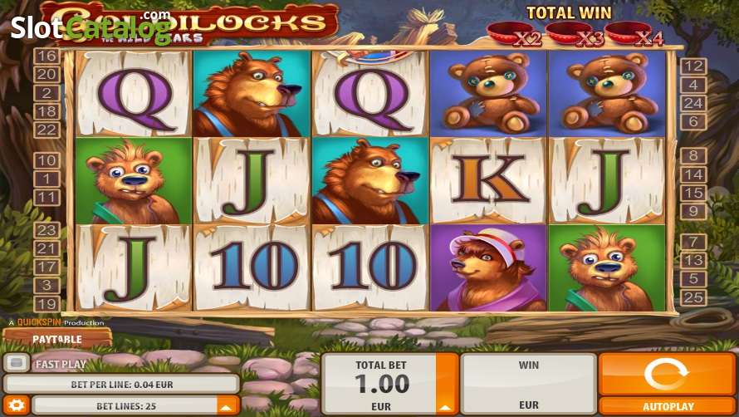739x417 pixels.
Task: Open settings with the gear icon
Action: coord(16,405)
